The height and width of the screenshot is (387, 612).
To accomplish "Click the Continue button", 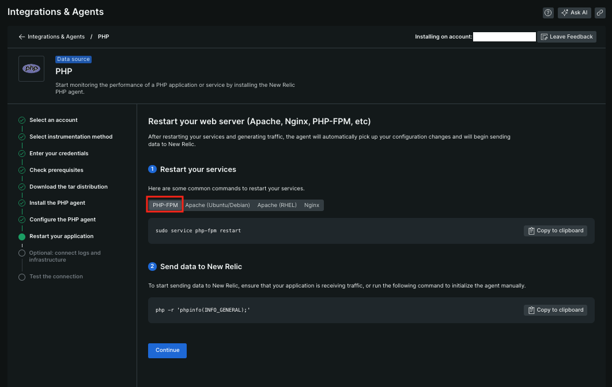I will (x=167, y=350).
